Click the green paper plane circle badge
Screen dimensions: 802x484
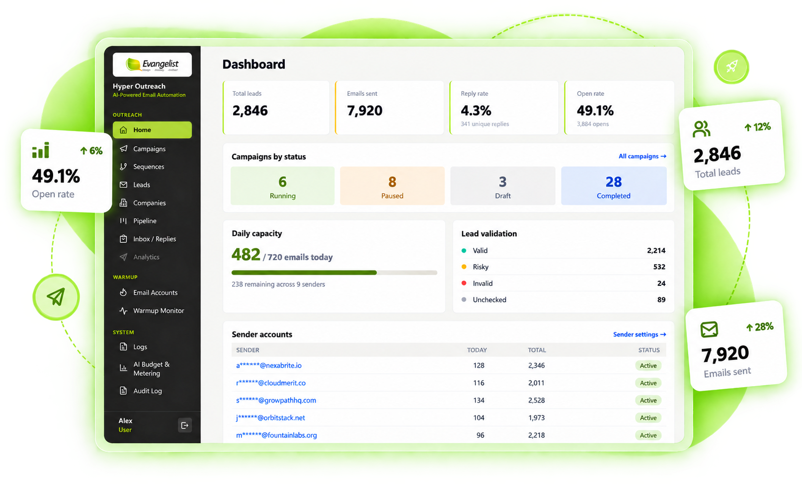point(56,297)
